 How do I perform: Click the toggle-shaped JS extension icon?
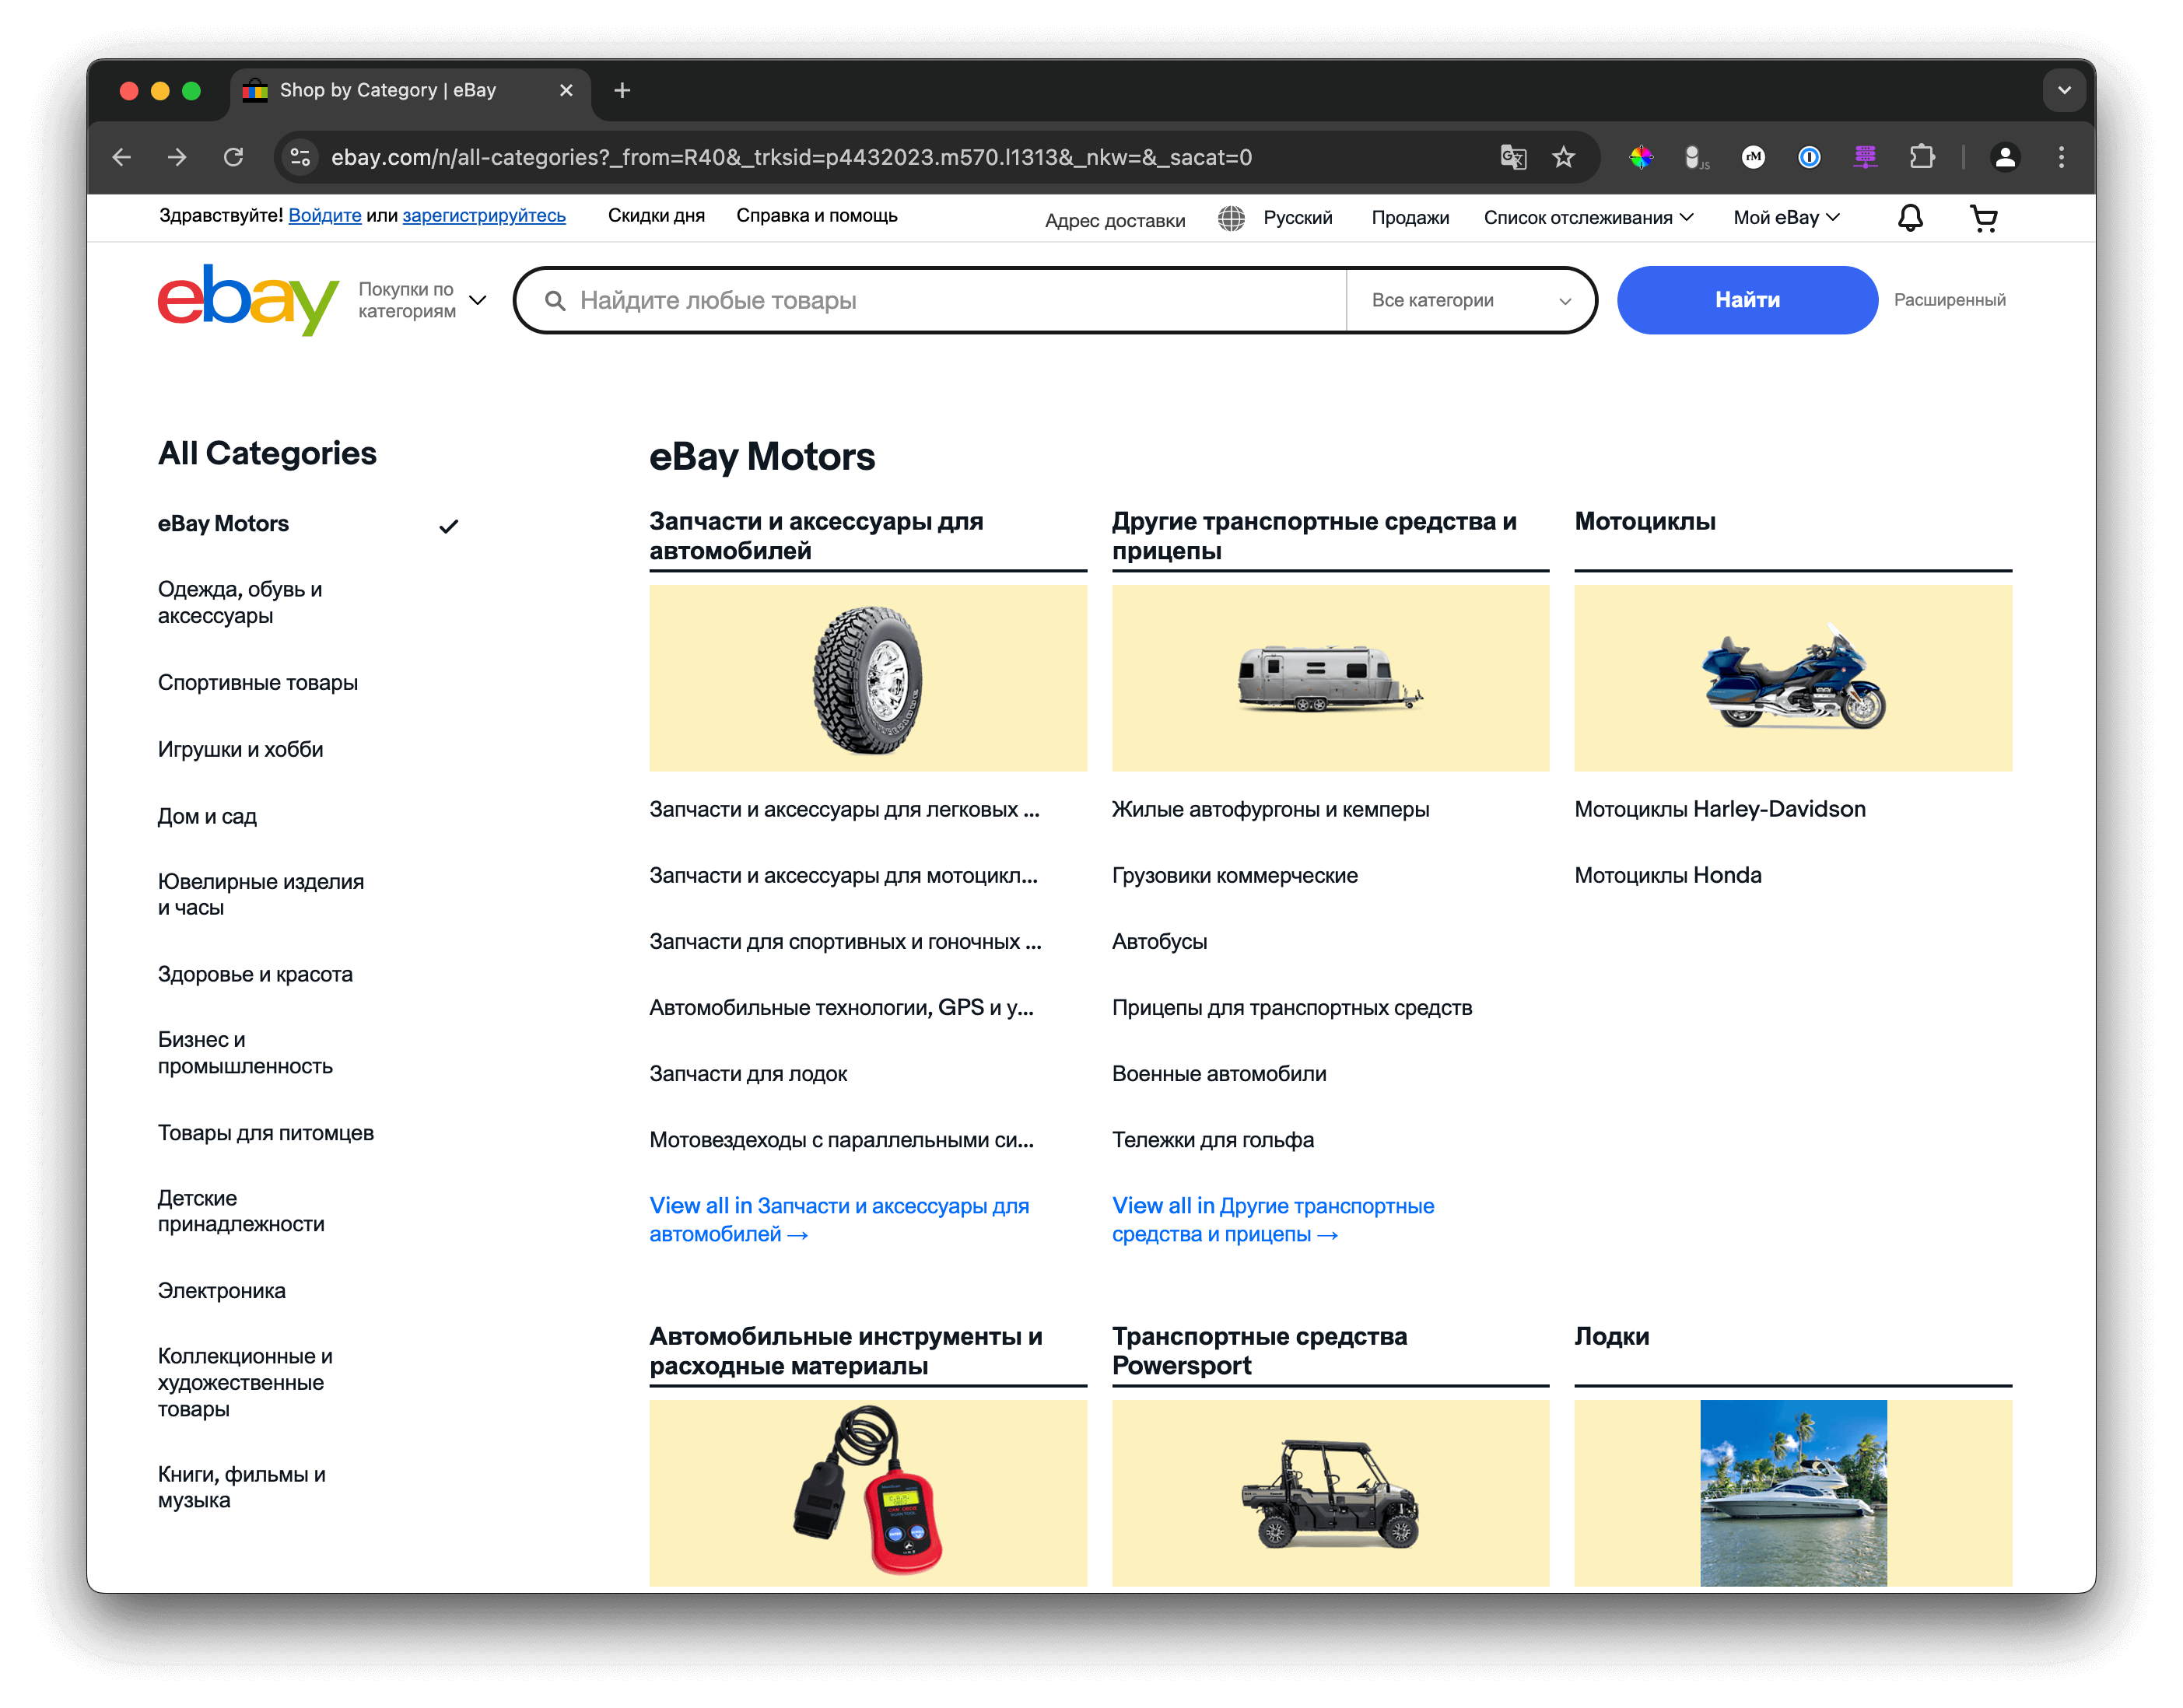pyautogui.click(x=1696, y=157)
